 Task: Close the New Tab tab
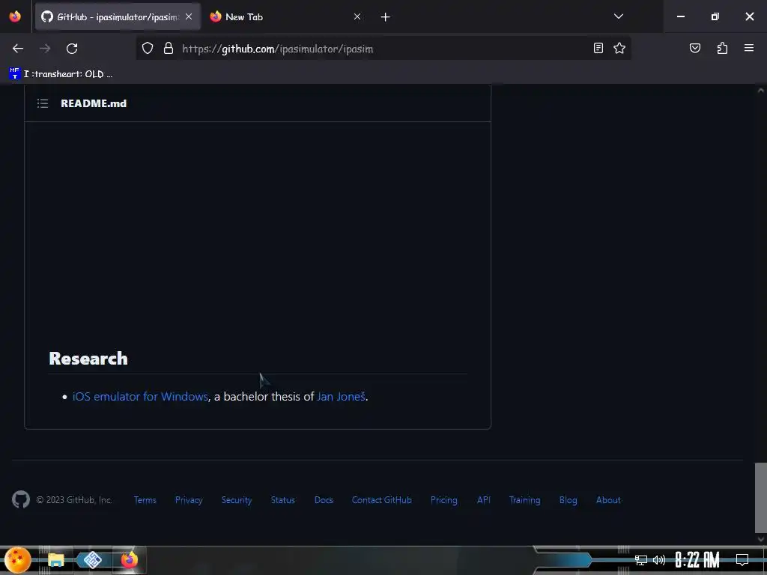[357, 16]
